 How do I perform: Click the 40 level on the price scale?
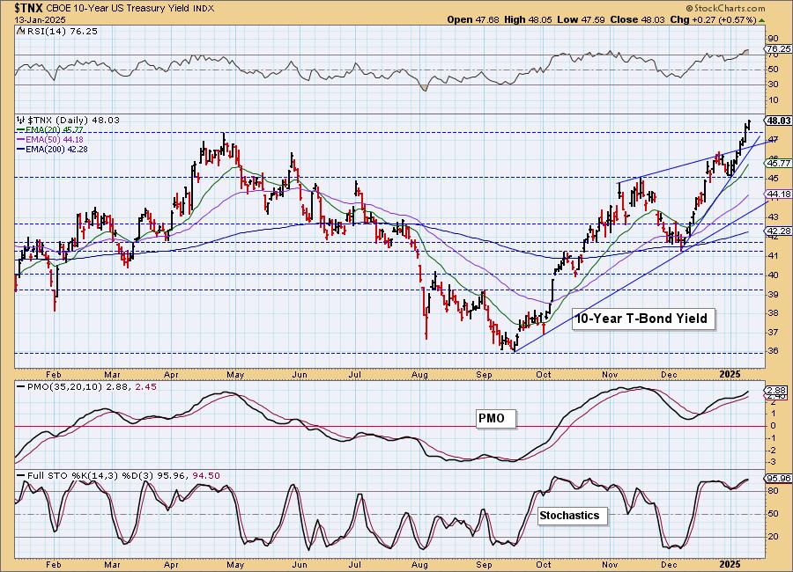coord(773,275)
